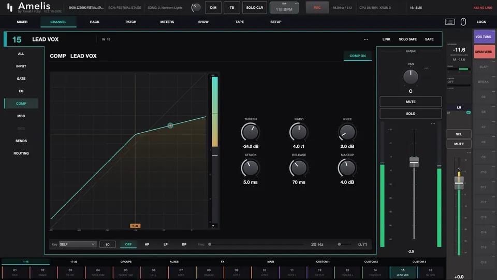The width and height of the screenshot is (497, 280).
Task: Open the fader options three-dots menu
Action: tap(433, 124)
